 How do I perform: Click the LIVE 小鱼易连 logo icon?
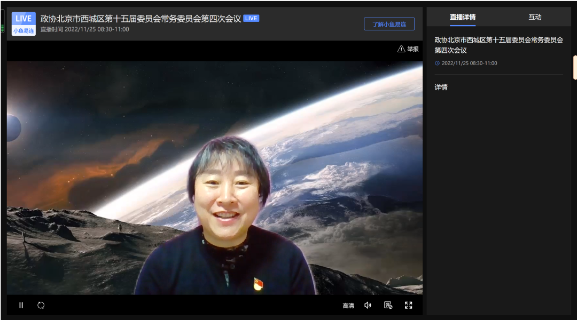coord(24,24)
